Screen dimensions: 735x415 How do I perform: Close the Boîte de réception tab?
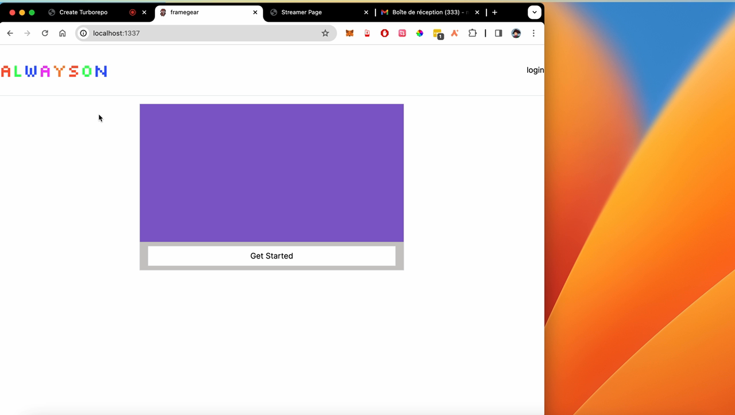(x=477, y=12)
